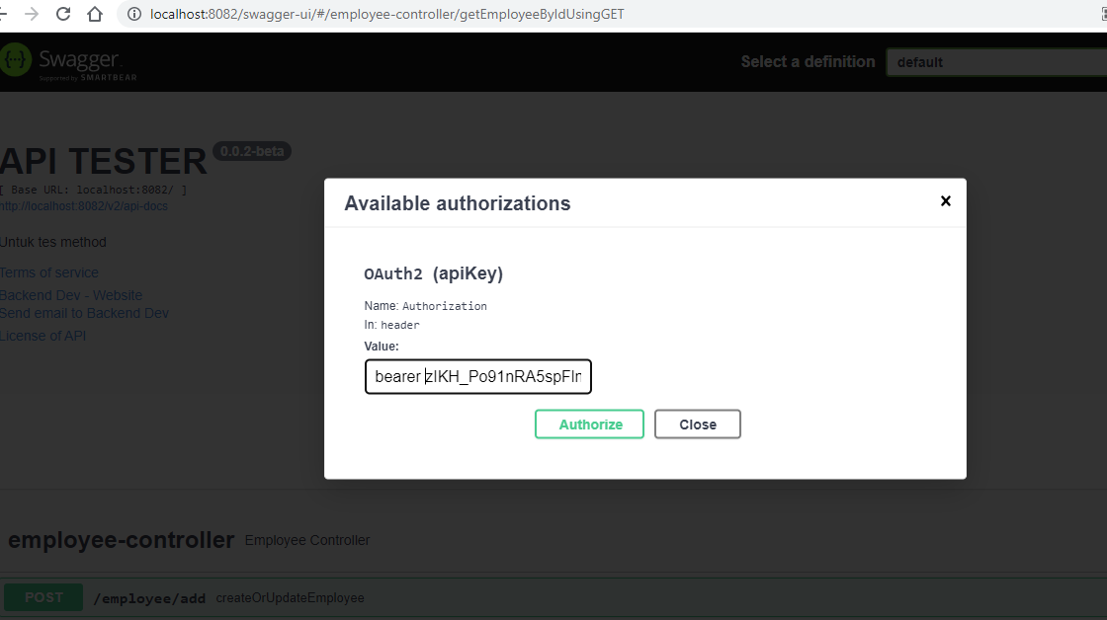Focus the bearer token Value field
Image resolution: width=1107 pixels, height=620 pixels.
pos(478,377)
